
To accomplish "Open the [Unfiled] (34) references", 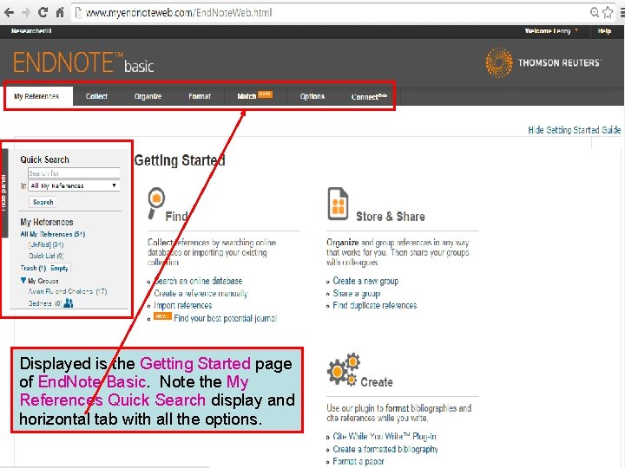I will [46, 244].
